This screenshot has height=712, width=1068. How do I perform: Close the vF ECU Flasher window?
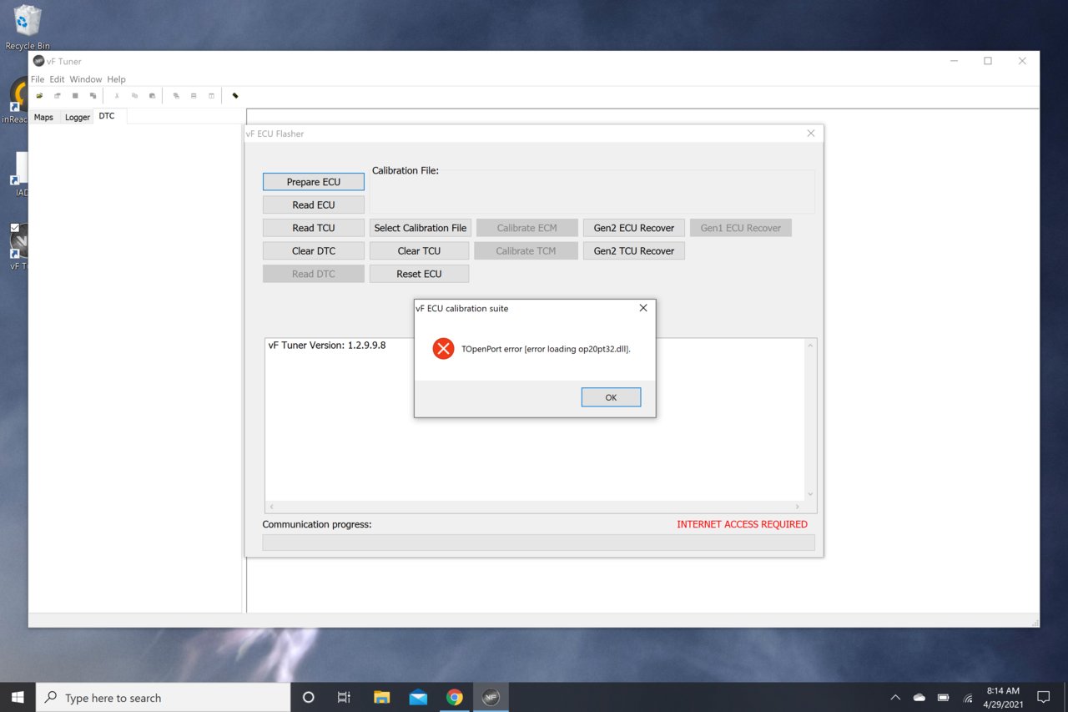pos(811,134)
